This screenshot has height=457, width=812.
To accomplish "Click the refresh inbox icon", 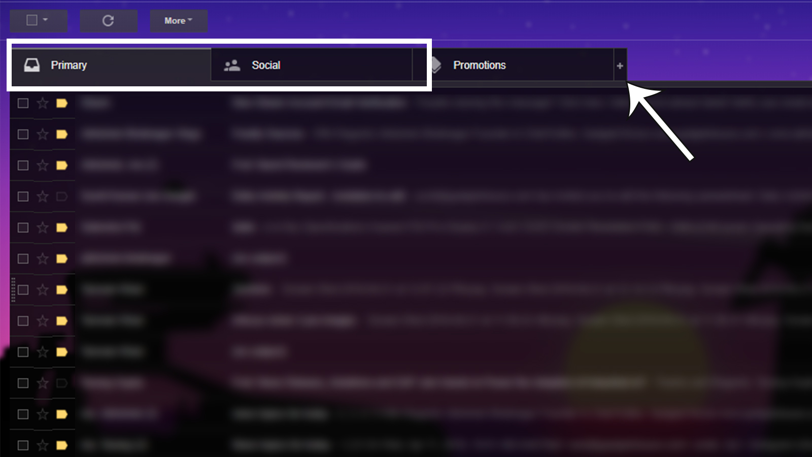I will coord(108,21).
